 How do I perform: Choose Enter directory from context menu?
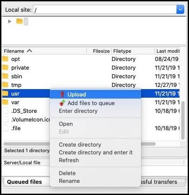click(x=78, y=111)
